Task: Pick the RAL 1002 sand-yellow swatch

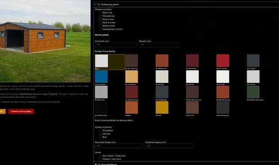Action: [132, 77]
